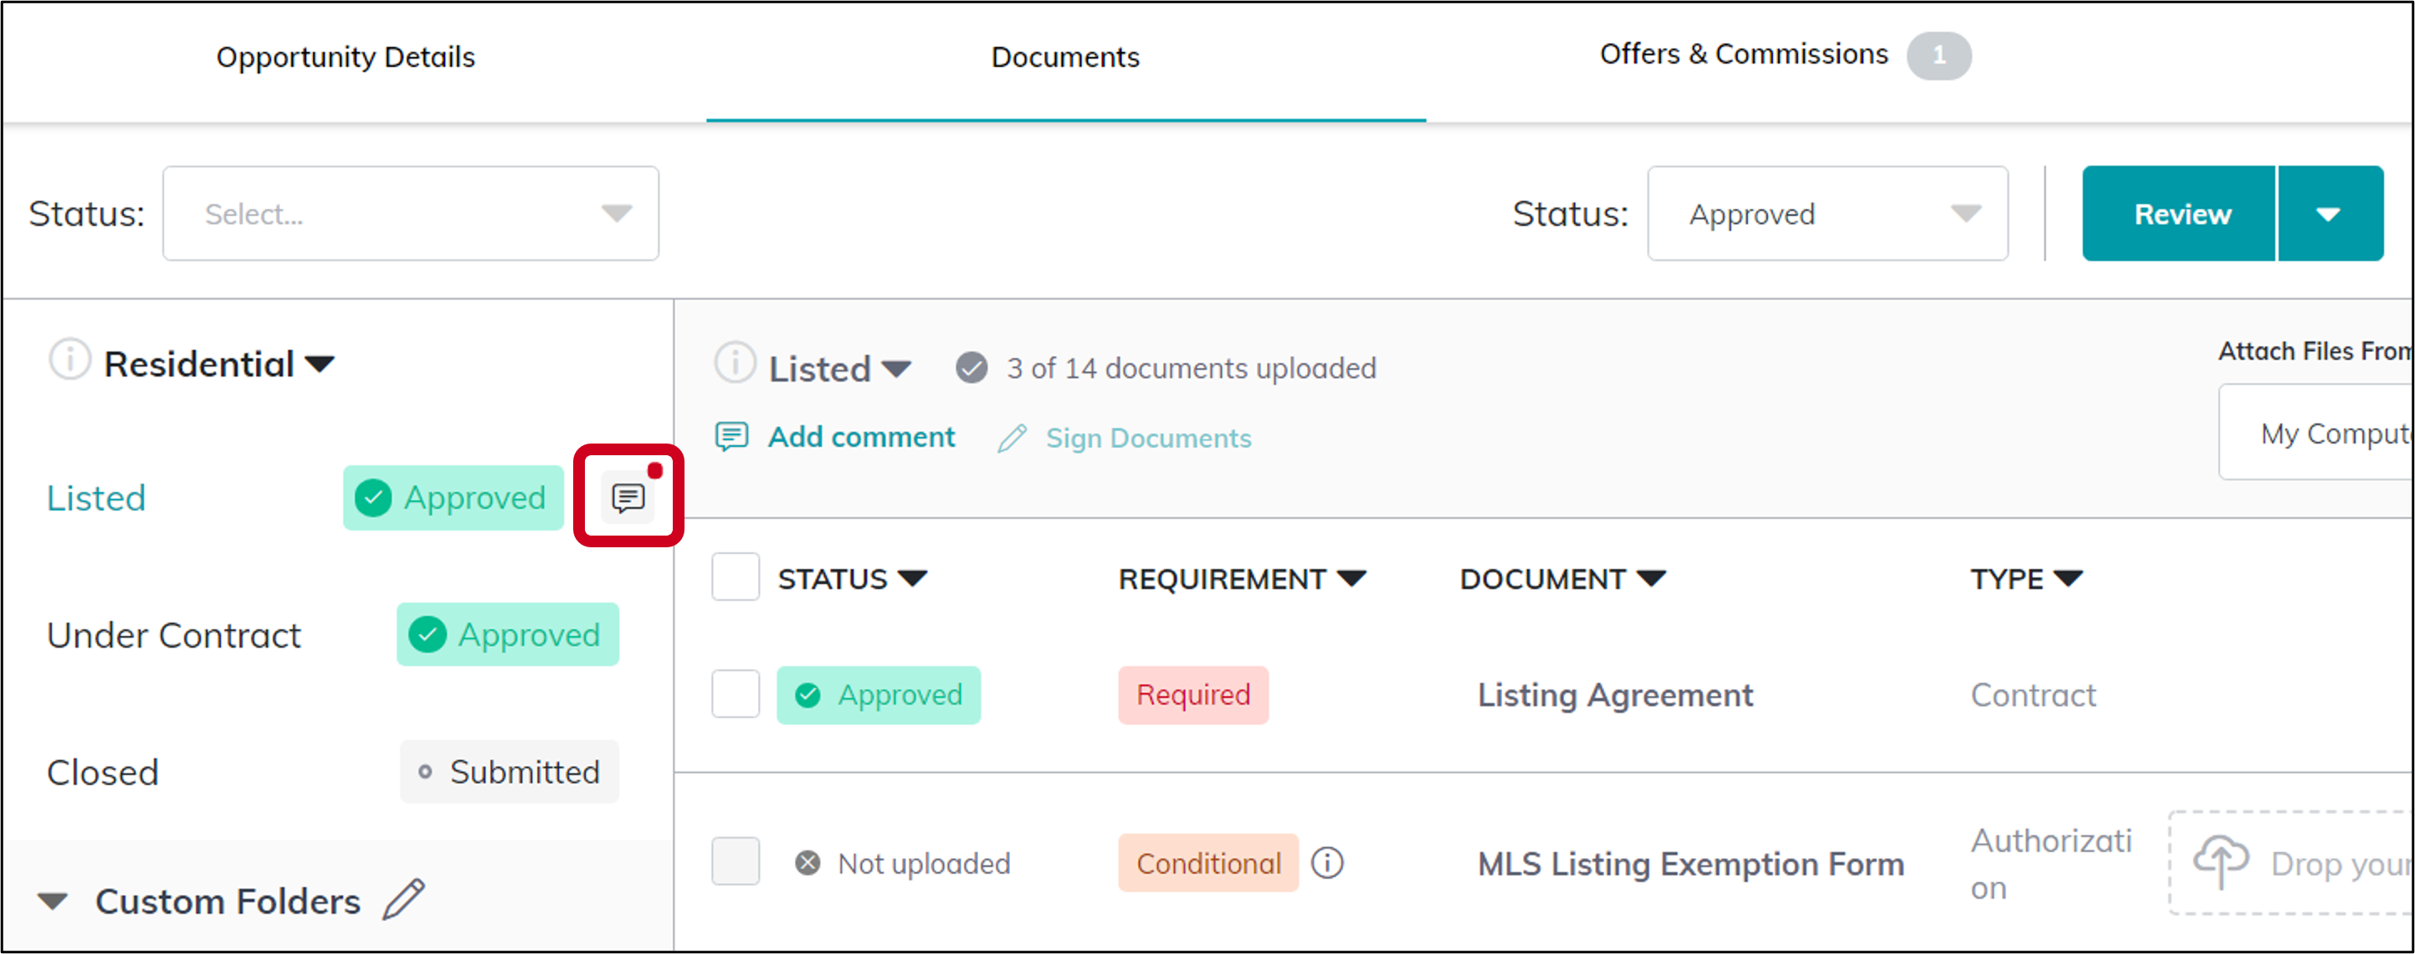Image resolution: width=2415 pixels, height=954 pixels.
Task: Click the Required requirement tag
Action: pyautogui.click(x=1192, y=695)
